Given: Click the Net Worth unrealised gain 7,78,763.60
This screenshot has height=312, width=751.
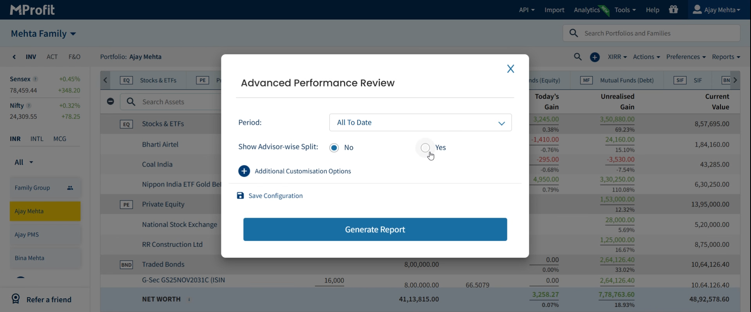Looking at the screenshot, I should point(616,294).
